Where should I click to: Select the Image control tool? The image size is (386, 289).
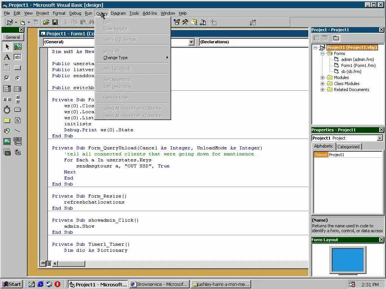[x=7, y=141]
